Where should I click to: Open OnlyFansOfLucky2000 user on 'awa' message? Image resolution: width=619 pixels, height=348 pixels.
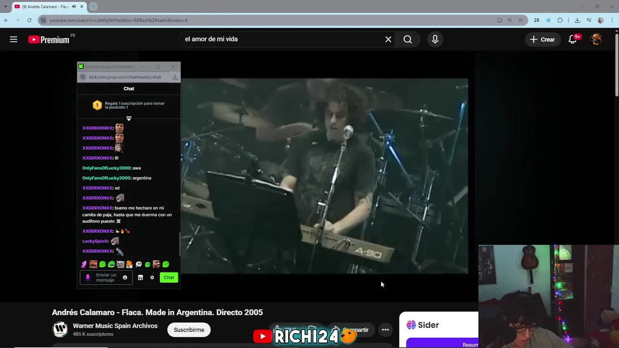(106, 168)
